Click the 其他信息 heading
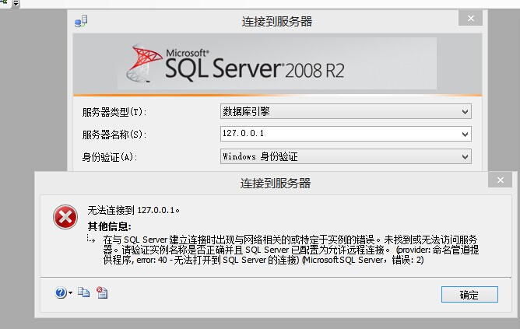 [x=110, y=226]
